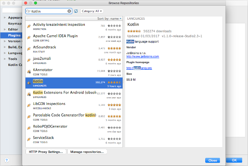Click the Preferences window search field
This screenshot has width=248, height=166.
[x=12, y=11]
